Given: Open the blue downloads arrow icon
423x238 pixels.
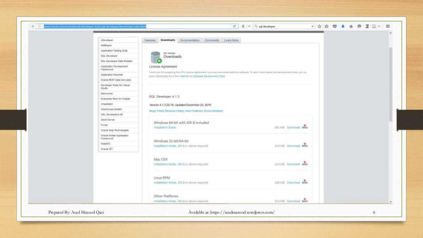Looking at the screenshot, I should point(343,26).
